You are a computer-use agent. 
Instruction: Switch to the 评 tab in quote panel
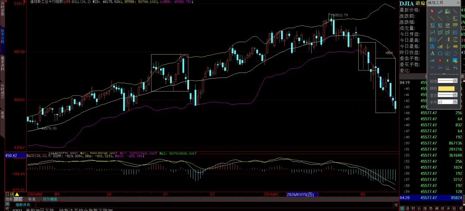448,208
